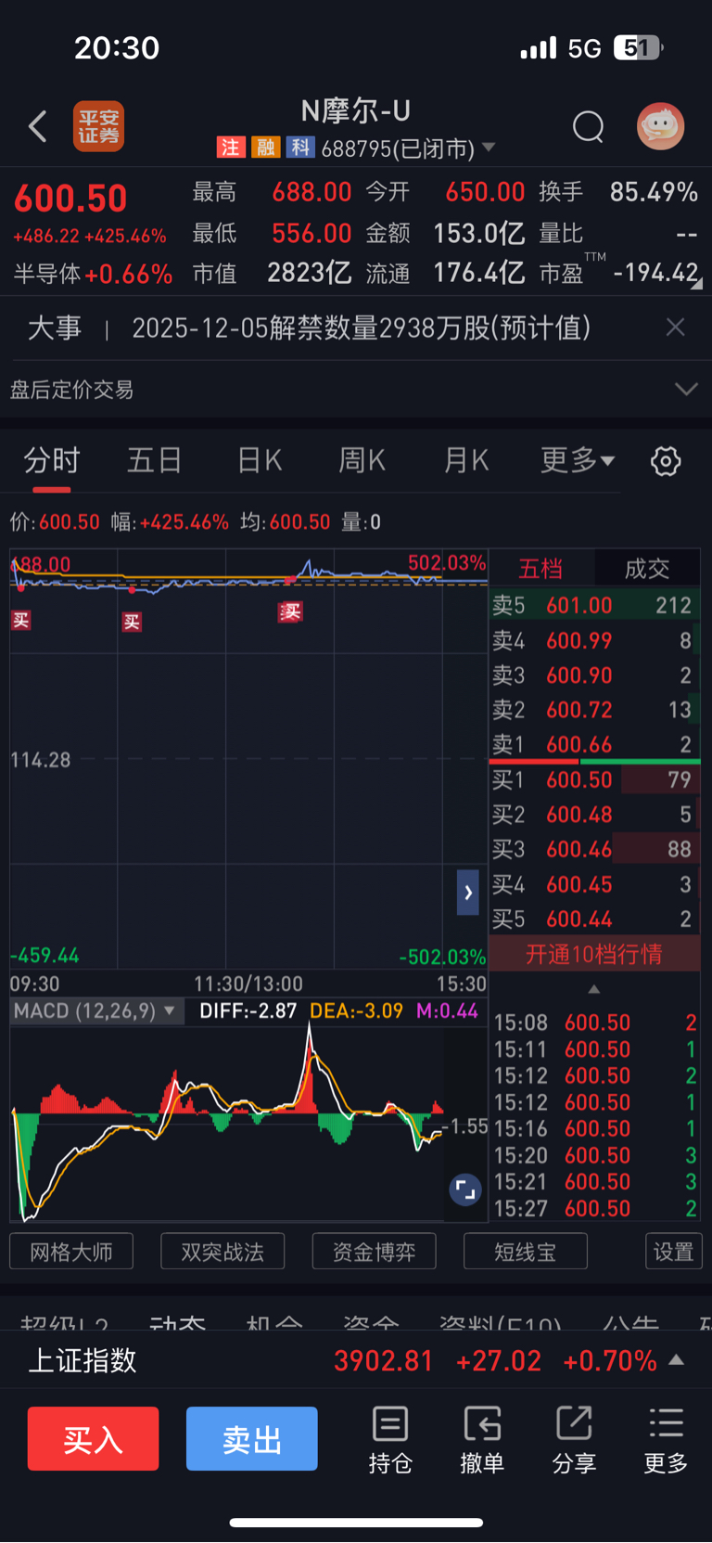The width and height of the screenshot is (712, 1543).
Task: Tap the 注 registration badge
Action: click(x=230, y=148)
